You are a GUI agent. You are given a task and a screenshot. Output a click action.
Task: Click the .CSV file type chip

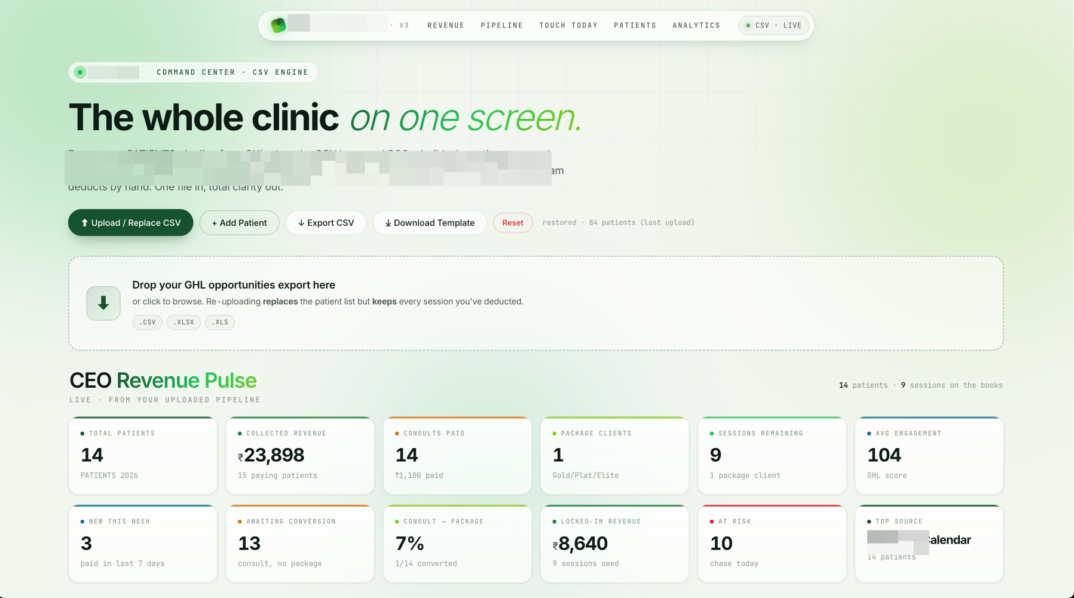(148, 323)
